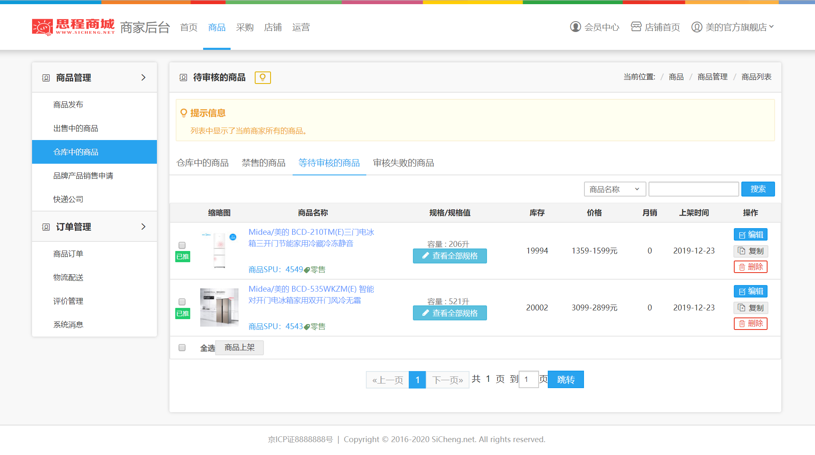
Task: Go to previous page «上一页
Action: (x=388, y=380)
